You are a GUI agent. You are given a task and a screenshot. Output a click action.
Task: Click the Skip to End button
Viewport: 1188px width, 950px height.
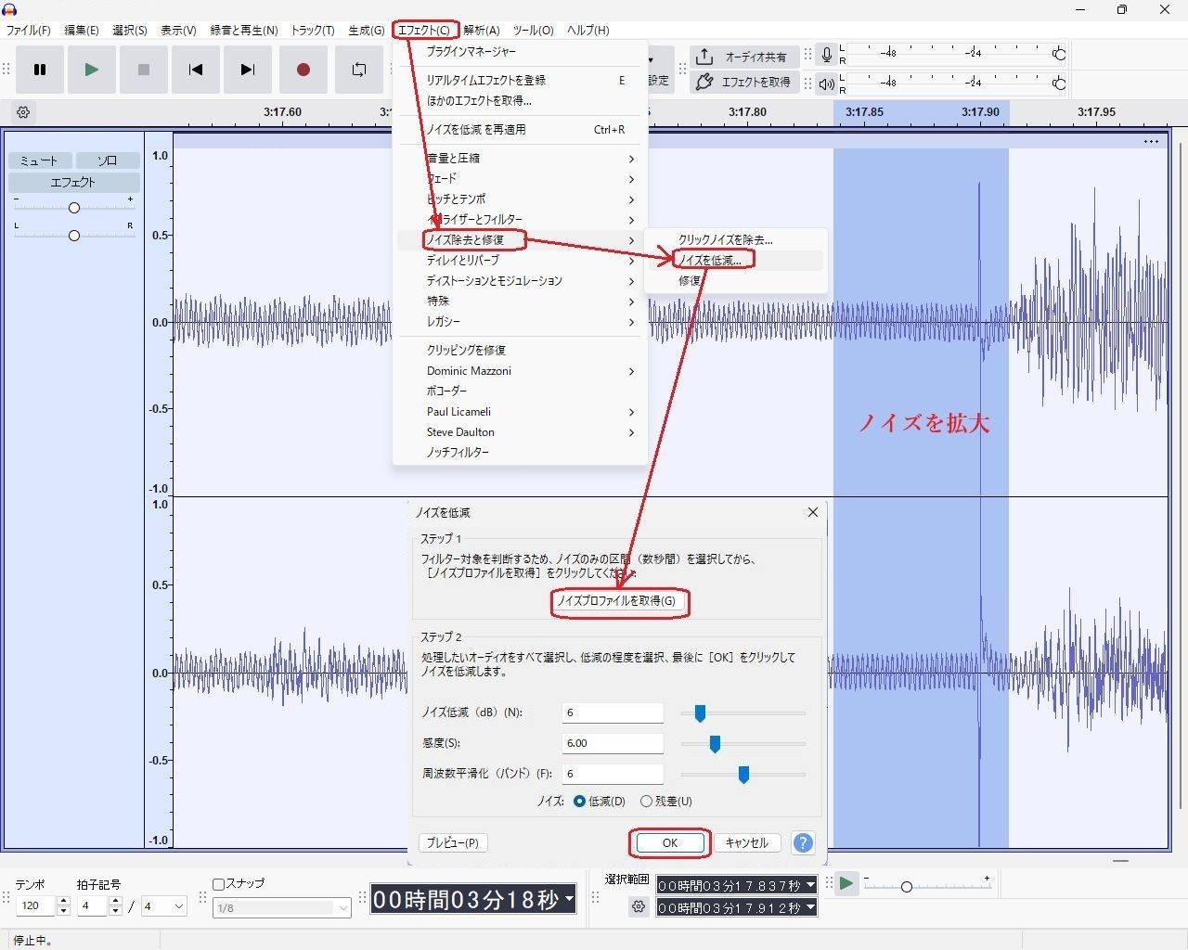247,70
